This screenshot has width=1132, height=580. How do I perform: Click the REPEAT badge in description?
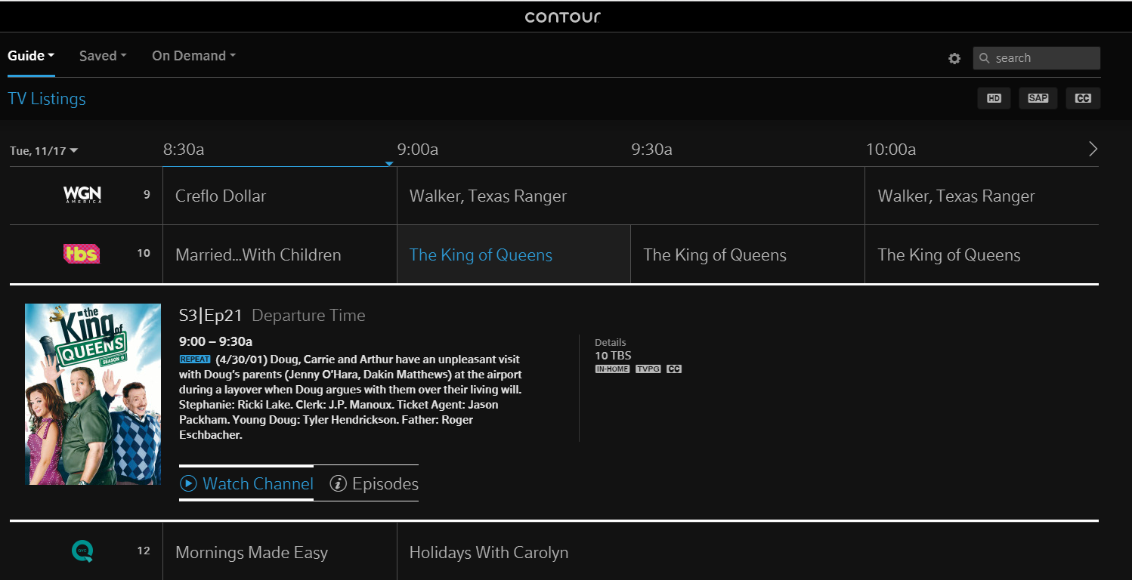coord(195,359)
